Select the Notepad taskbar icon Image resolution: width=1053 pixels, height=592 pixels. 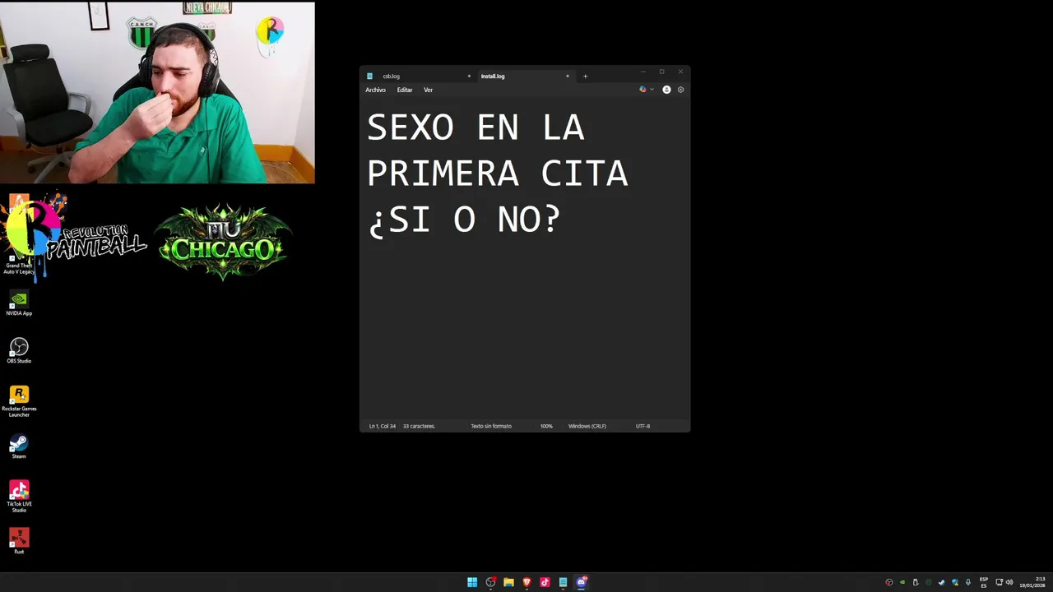563,582
